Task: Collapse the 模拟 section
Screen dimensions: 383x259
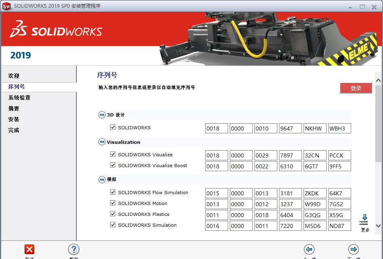Action: click(x=102, y=180)
